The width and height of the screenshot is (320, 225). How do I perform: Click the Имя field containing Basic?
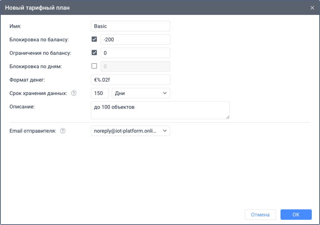tap(130, 26)
